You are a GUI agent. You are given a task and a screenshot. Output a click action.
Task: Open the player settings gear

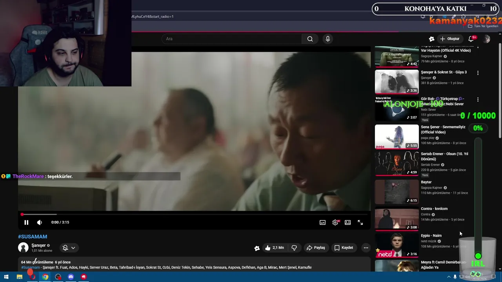click(x=335, y=222)
